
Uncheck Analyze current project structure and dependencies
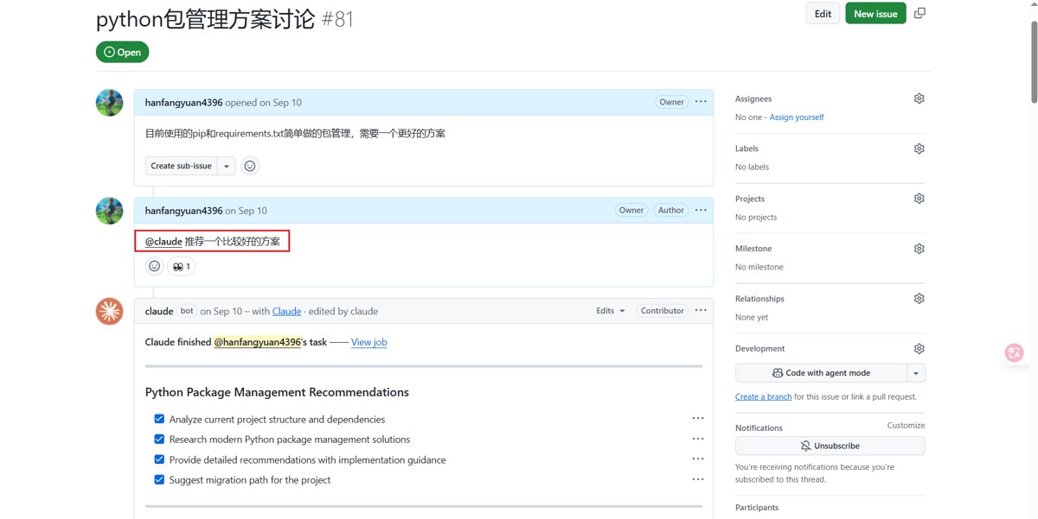pos(159,419)
